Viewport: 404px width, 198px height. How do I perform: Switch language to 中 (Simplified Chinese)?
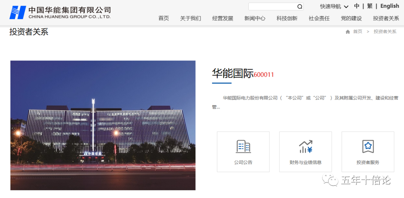coord(356,6)
